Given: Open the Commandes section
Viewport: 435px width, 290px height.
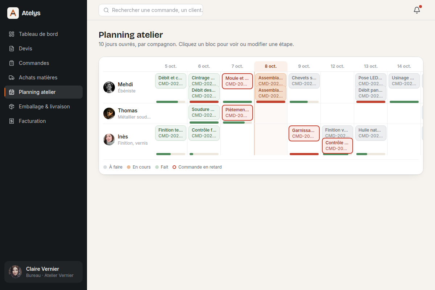Looking at the screenshot, I should (43, 63).
